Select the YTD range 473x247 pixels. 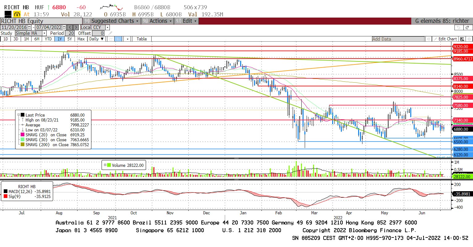(x=48, y=39)
